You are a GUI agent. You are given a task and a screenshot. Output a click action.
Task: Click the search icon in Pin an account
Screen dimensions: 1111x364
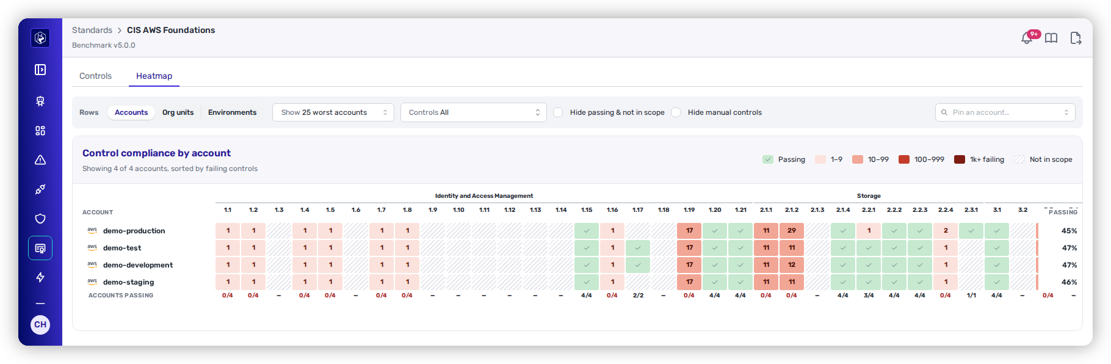(x=944, y=112)
